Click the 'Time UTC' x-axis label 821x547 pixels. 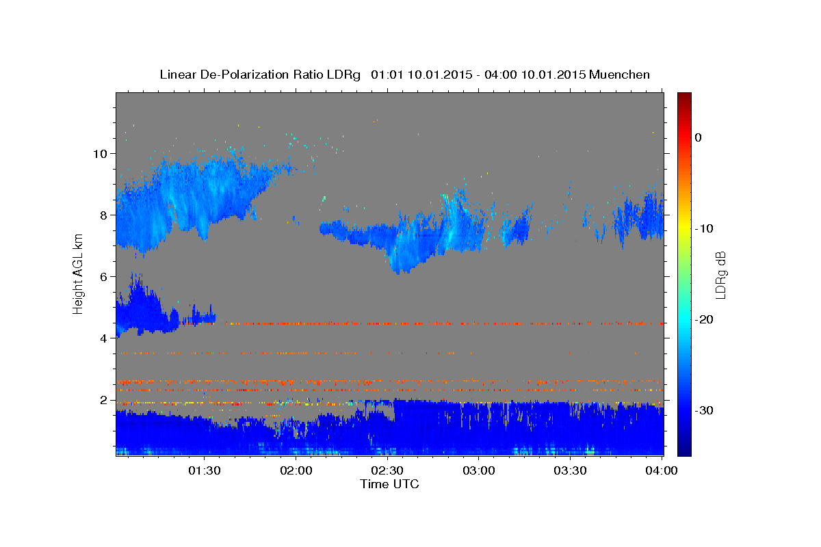click(389, 484)
